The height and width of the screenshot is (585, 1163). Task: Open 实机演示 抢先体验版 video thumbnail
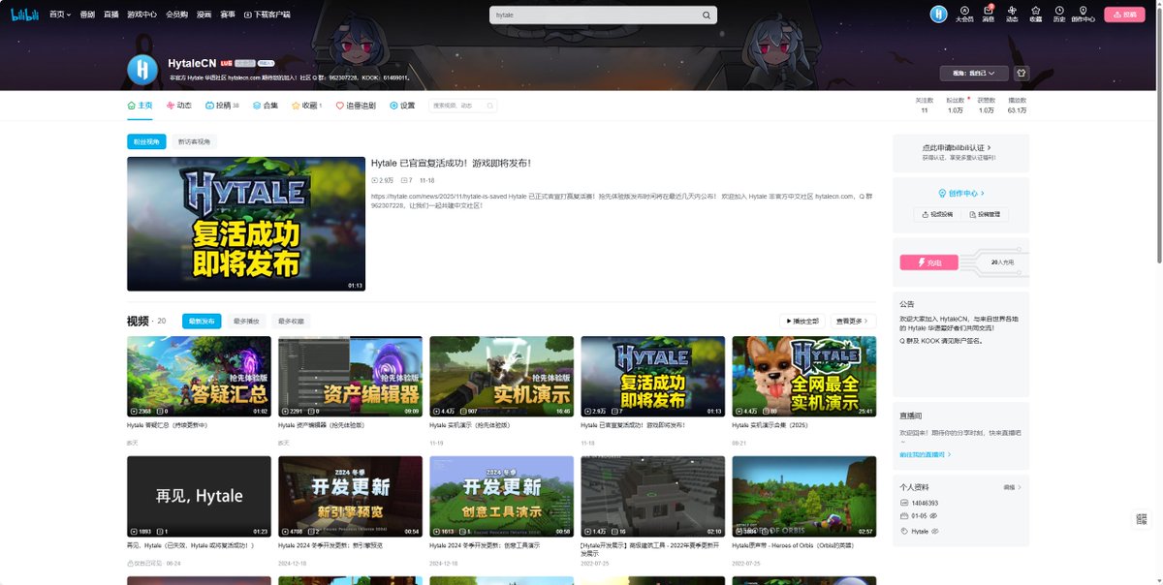click(501, 377)
